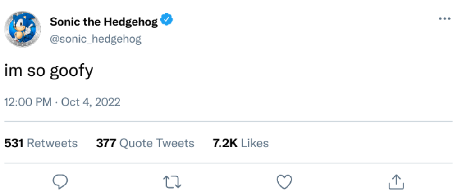Open the 'Retweets' label link
Screen dimensions: 453x194
click(x=52, y=143)
